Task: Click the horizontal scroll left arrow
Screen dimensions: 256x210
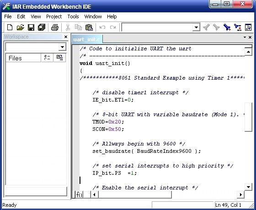Action: click(94, 194)
